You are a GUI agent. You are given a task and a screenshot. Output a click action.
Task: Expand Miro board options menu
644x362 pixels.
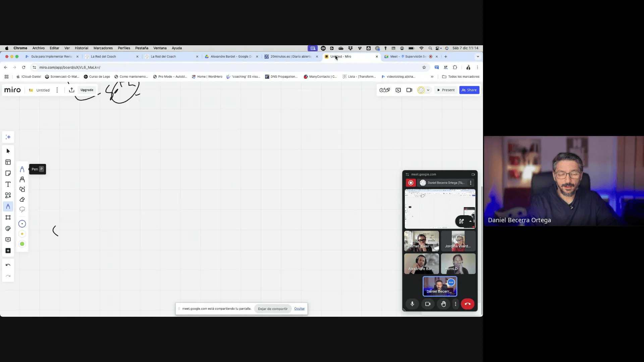pyautogui.click(x=57, y=90)
